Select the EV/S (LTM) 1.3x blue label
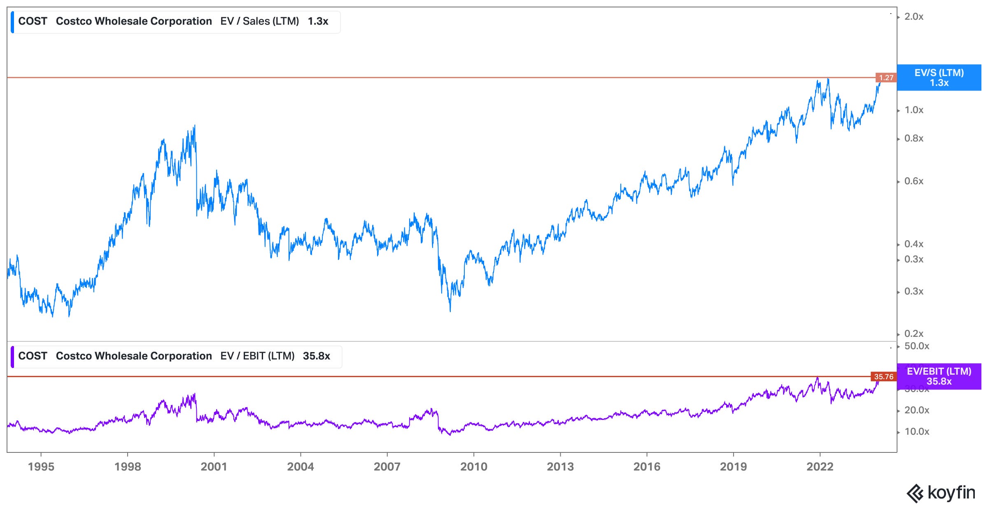Screen dimensions: 988x510 (939, 78)
